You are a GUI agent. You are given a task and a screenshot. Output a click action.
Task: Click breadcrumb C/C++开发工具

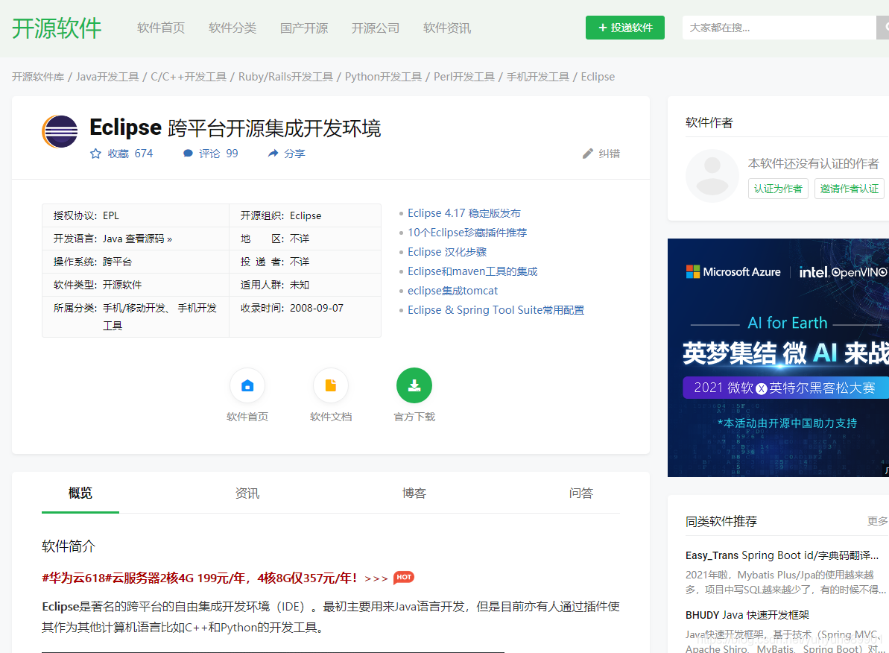189,77
